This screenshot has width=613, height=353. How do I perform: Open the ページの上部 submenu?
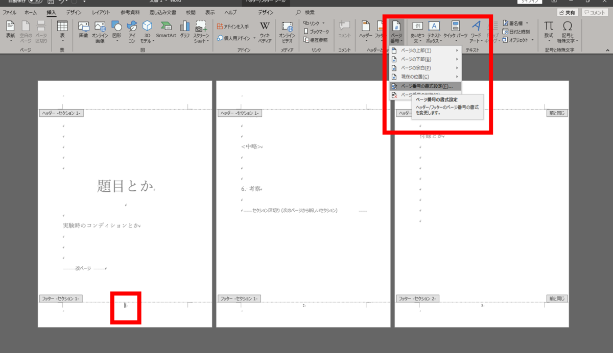coord(425,51)
